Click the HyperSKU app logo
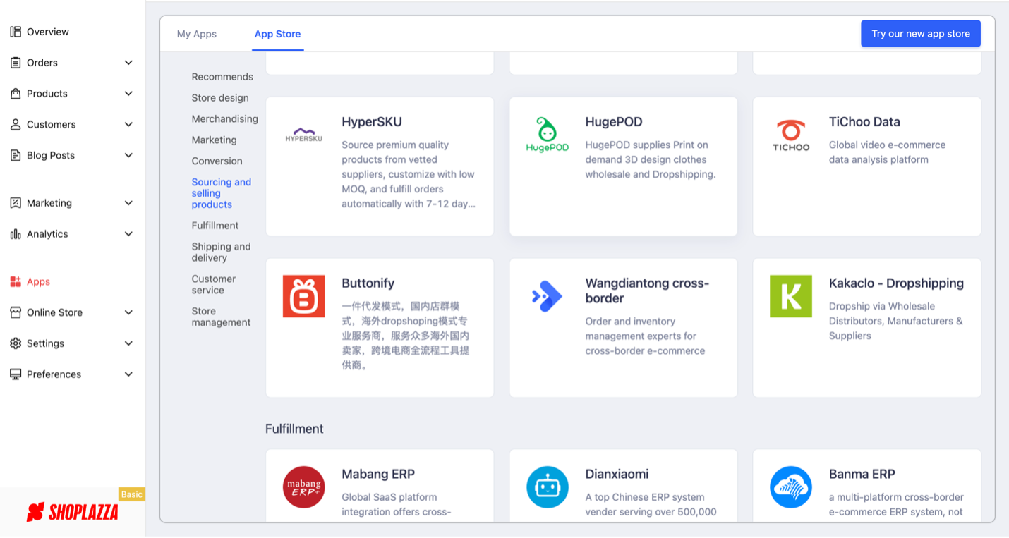Viewport: 1009px width, 538px height. pyautogui.click(x=303, y=135)
